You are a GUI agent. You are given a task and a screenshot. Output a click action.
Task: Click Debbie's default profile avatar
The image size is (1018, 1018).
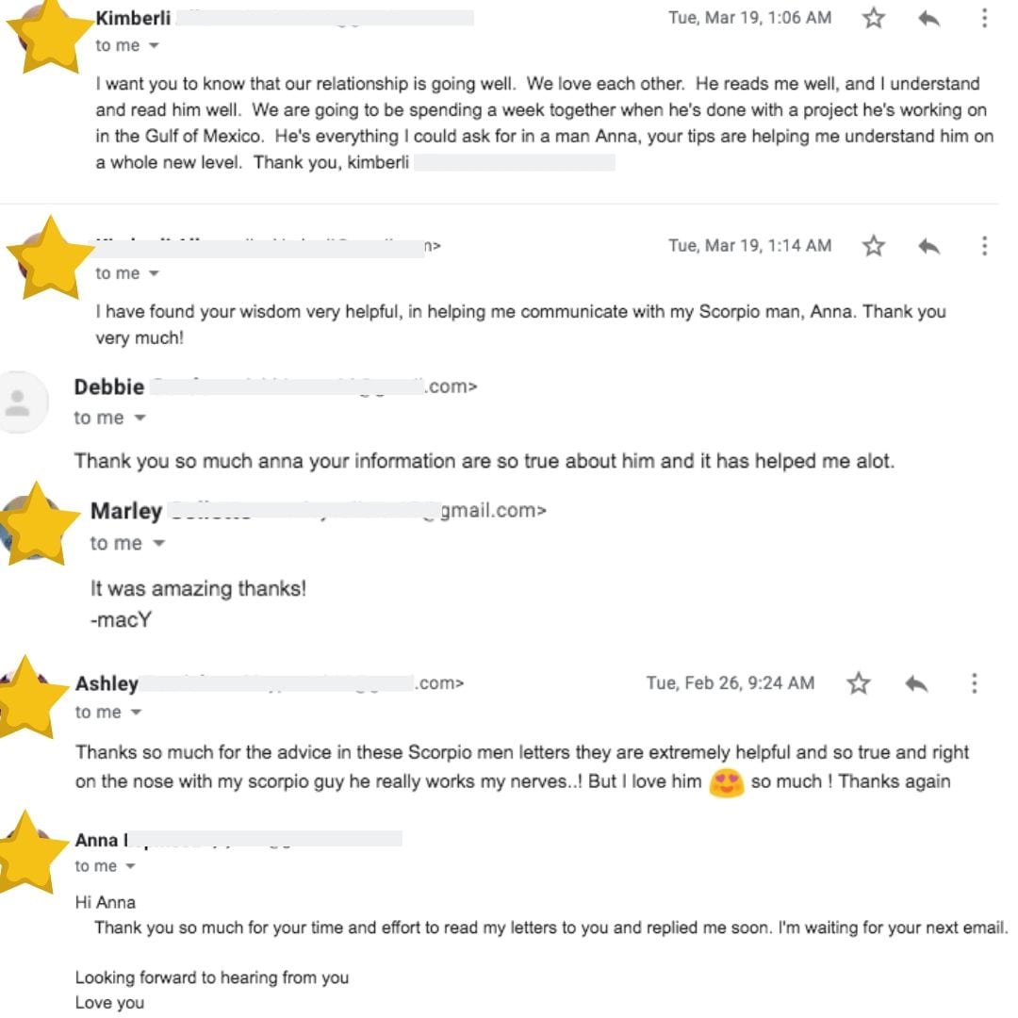[x=19, y=402]
